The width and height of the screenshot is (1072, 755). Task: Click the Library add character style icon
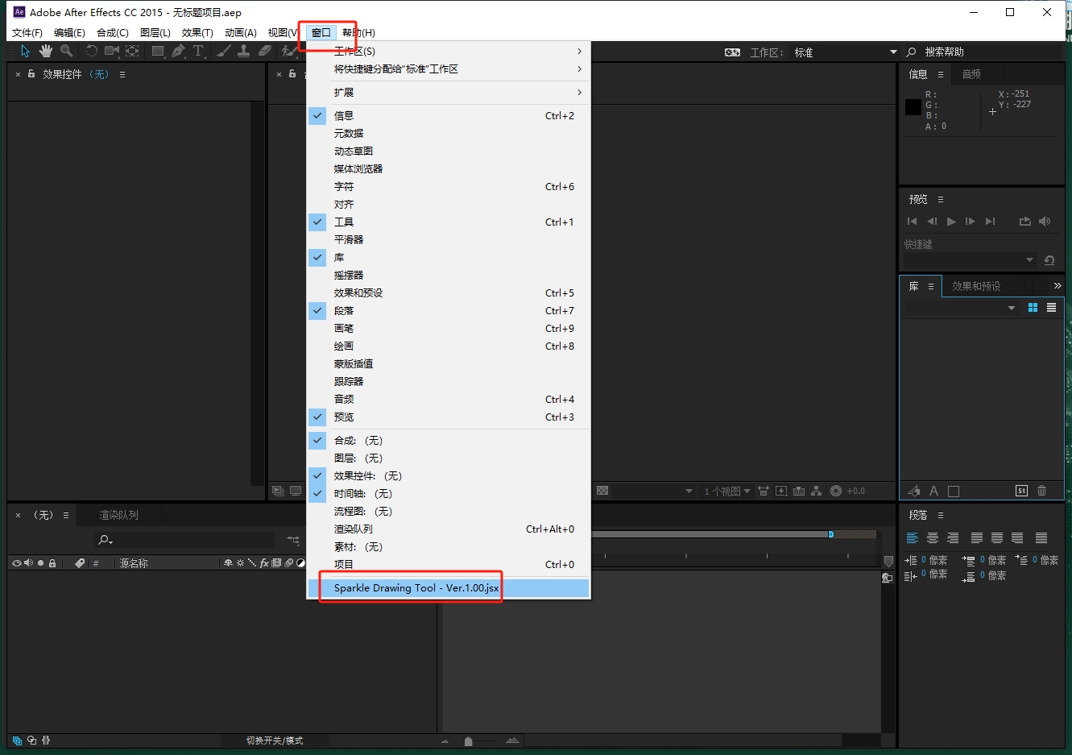tap(933, 491)
